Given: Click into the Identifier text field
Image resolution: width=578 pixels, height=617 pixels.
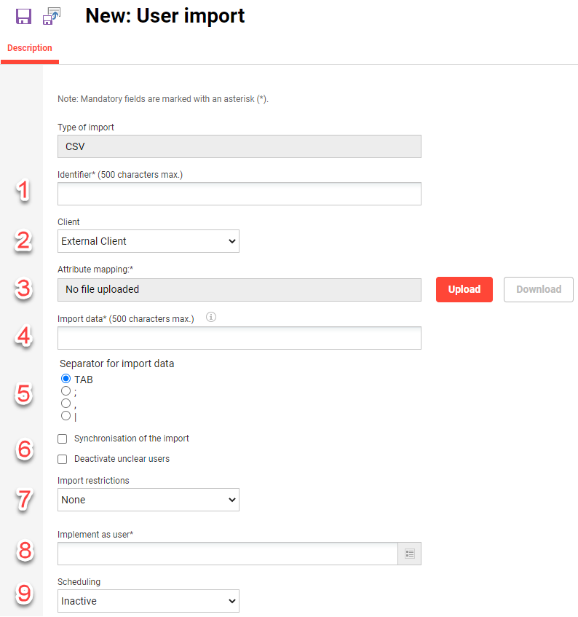Looking at the screenshot, I should [x=239, y=193].
